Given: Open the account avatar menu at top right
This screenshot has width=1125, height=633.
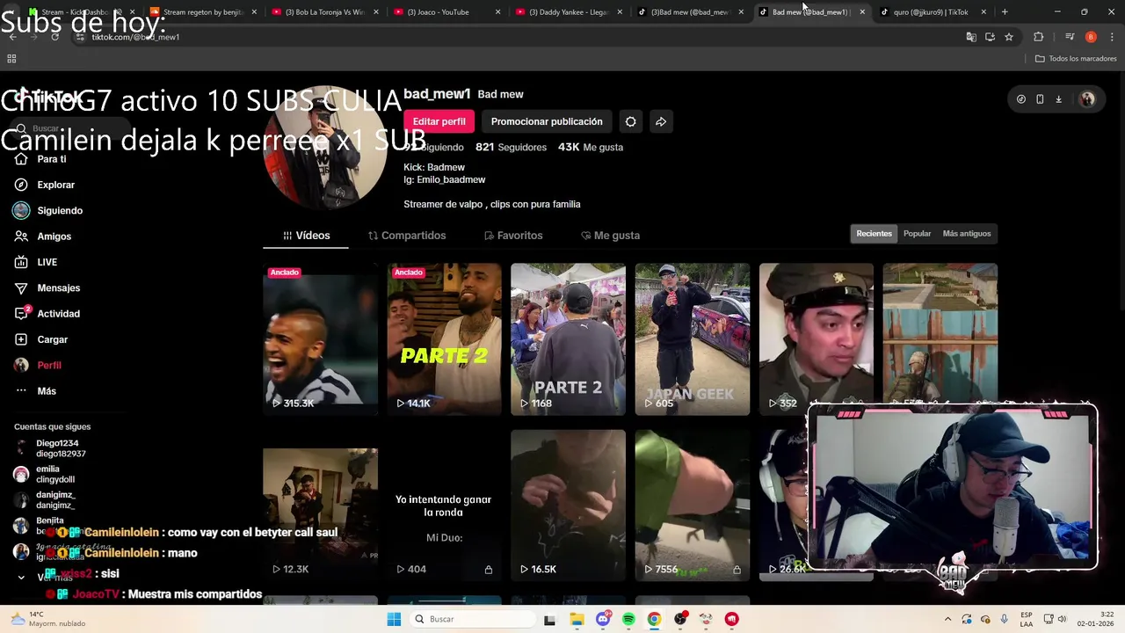Looking at the screenshot, I should point(1087,99).
